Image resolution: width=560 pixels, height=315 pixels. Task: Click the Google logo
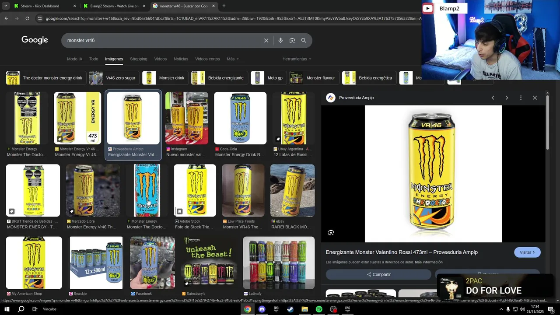click(35, 40)
